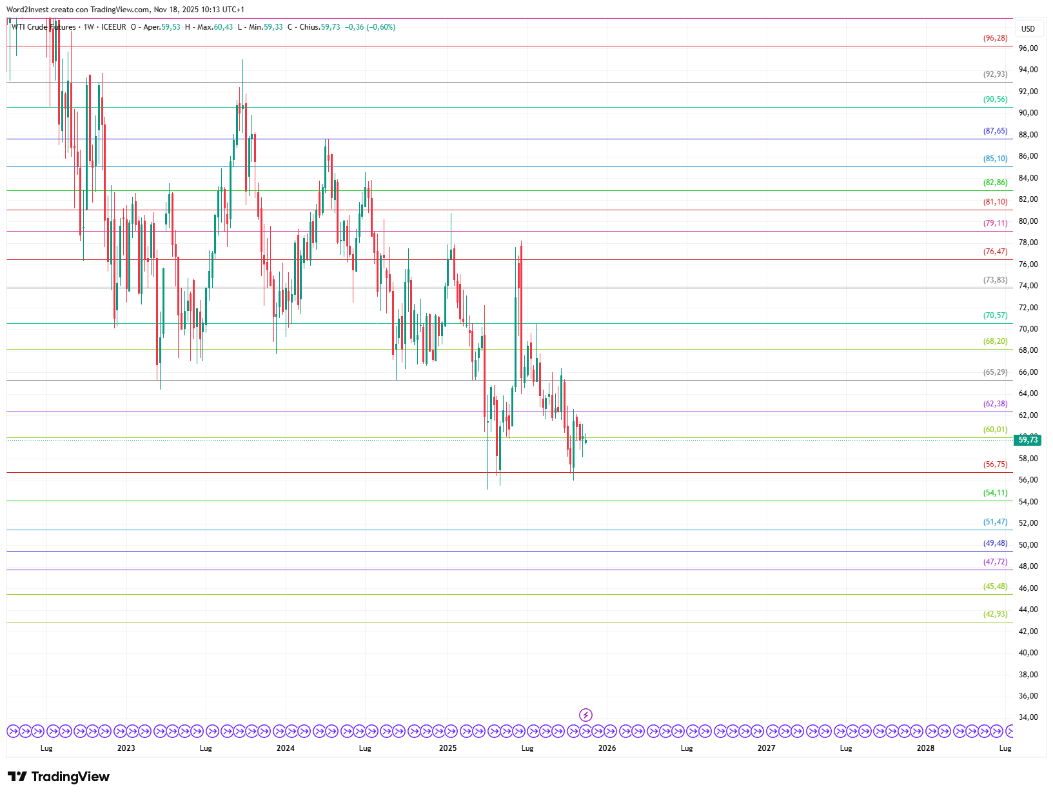Click the ICEEUR exchange label
Viewport: 1053px width, 796px height.
tap(113, 27)
